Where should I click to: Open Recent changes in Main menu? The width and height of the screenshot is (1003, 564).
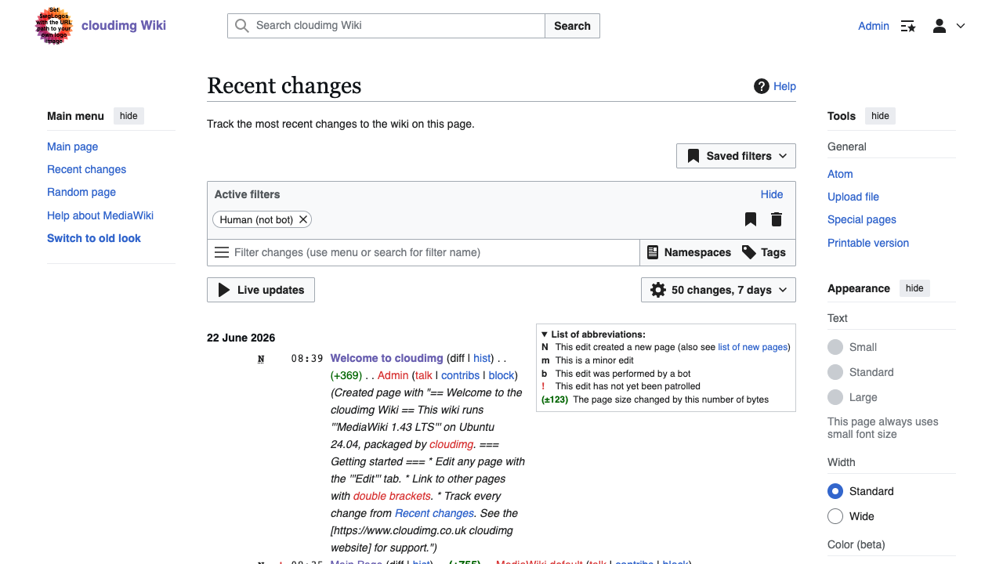pos(86,169)
